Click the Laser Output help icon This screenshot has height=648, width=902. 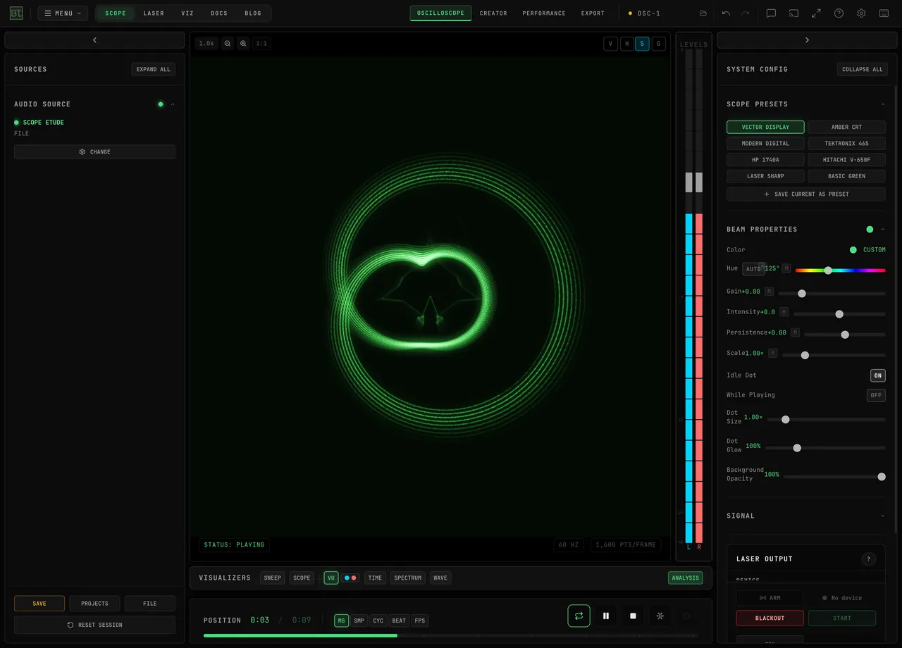(x=868, y=559)
